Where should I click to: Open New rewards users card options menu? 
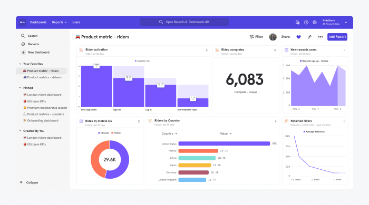pyautogui.click(x=344, y=50)
